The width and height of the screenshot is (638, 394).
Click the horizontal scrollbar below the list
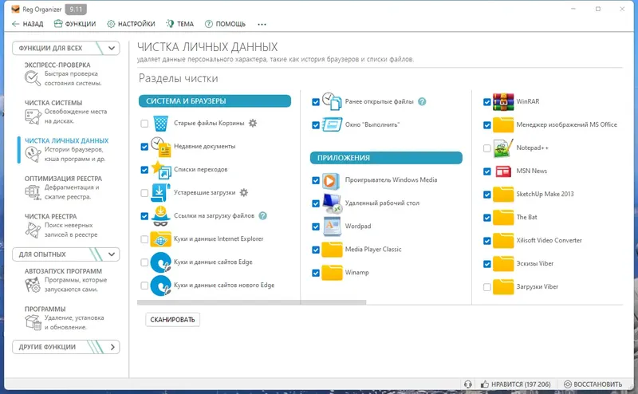251,302
